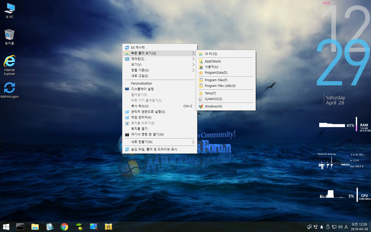
Task: Open 작업 관리자(K) task manager
Action: pyautogui.click(x=160, y=117)
